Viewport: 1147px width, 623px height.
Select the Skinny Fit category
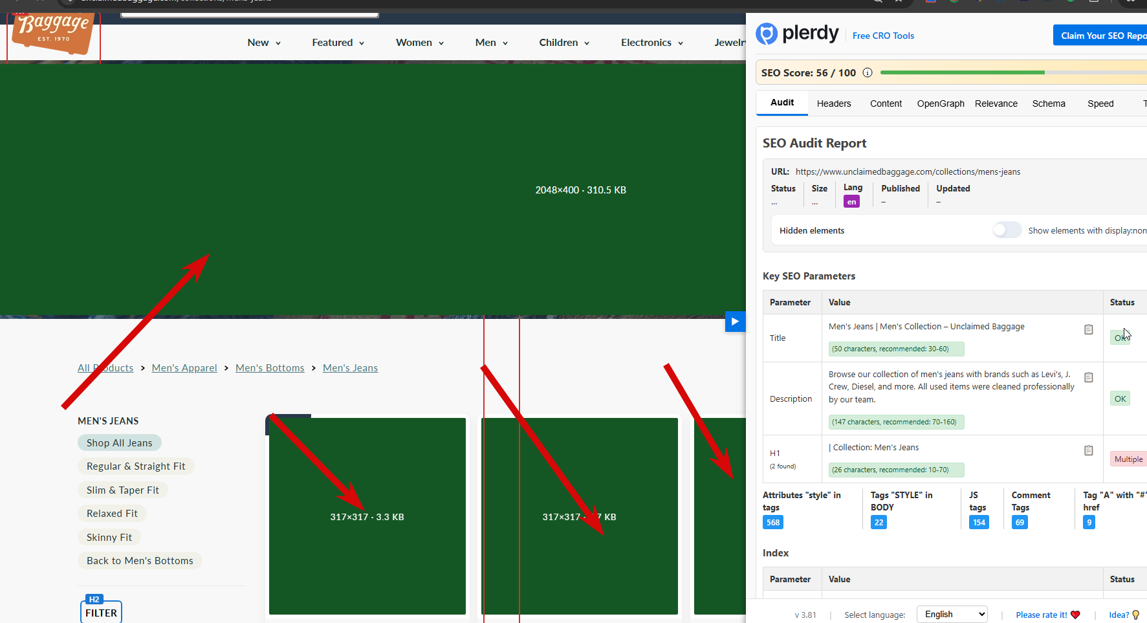(109, 538)
